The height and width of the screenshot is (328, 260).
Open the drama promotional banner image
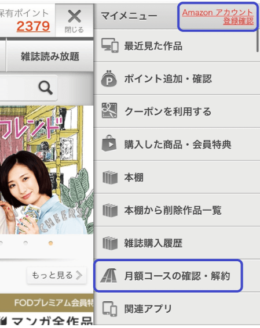click(46, 170)
